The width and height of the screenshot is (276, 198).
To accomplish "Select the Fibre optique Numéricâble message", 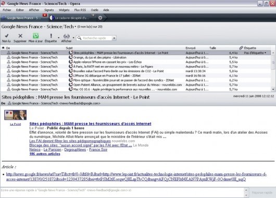I will pos(135,80).
